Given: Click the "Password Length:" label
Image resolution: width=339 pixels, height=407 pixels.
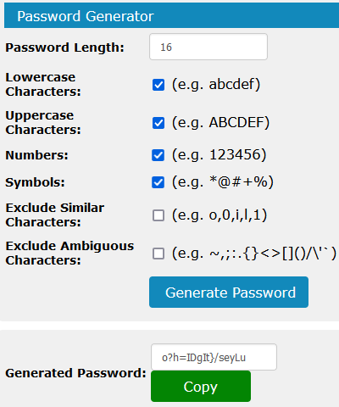Looking at the screenshot, I should 64,47.
